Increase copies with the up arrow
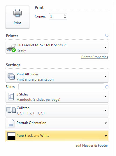Screen dimensions: 116x156 (65, 15)
